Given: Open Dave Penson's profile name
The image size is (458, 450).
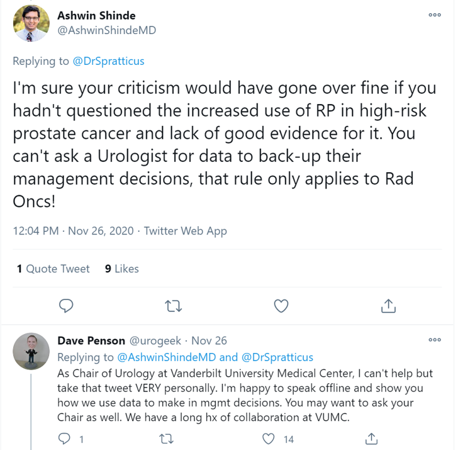Looking at the screenshot, I should click(91, 340).
